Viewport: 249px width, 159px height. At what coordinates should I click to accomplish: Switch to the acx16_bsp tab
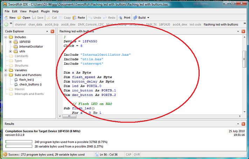51,25
